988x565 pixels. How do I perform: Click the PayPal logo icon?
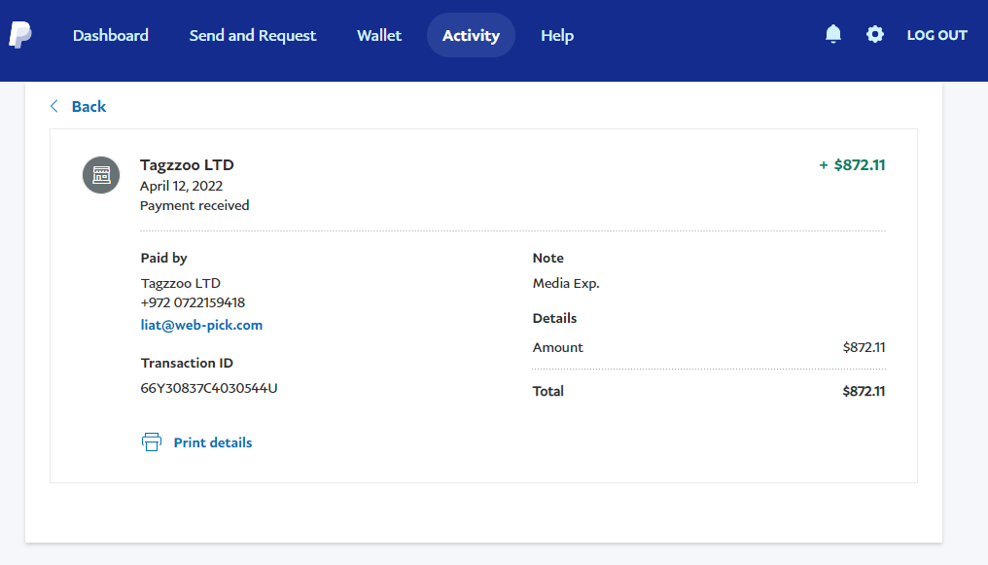19,35
